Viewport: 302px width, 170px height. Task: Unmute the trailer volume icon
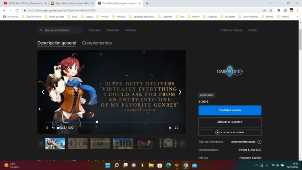[x=53, y=128]
